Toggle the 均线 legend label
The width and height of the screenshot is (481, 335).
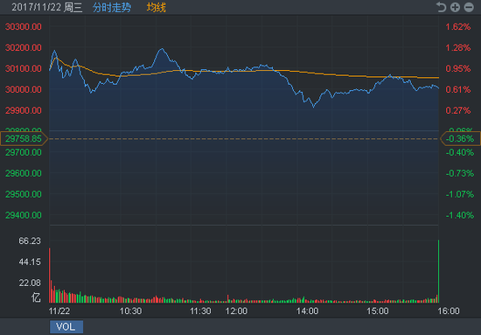tap(157, 7)
